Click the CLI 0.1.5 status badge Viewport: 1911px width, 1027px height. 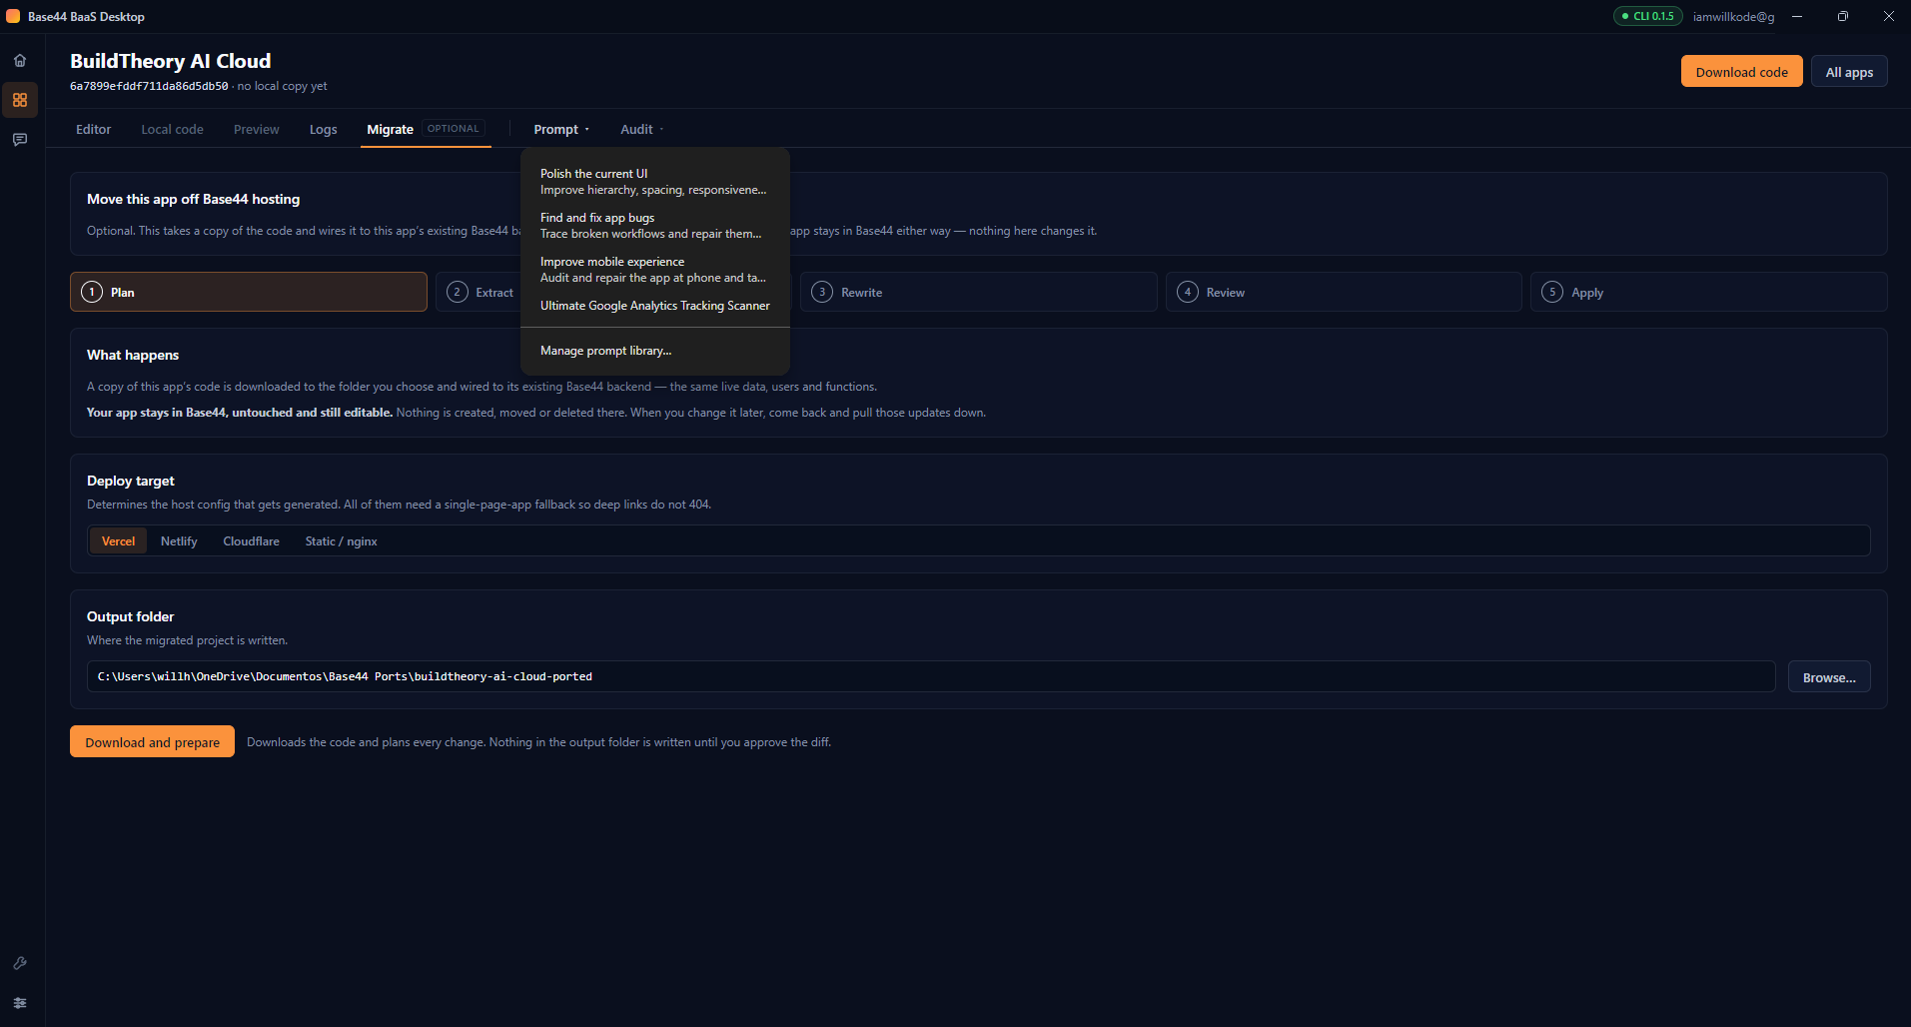click(x=1647, y=16)
